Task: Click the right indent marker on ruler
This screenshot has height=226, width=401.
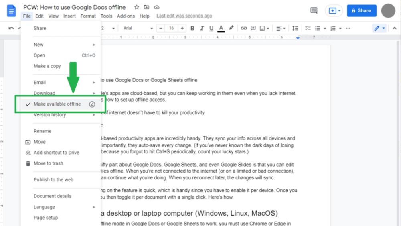Action: [x=298, y=38]
